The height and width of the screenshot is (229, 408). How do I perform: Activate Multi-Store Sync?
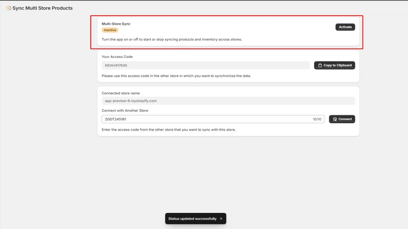(345, 27)
